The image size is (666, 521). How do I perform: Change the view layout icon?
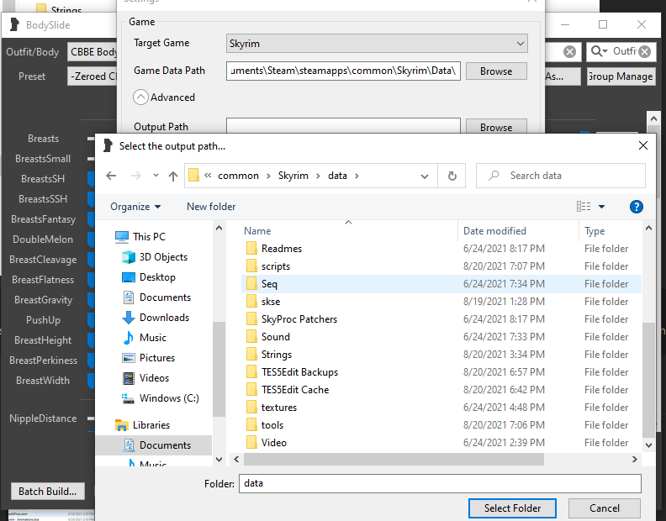[x=584, y=207]
